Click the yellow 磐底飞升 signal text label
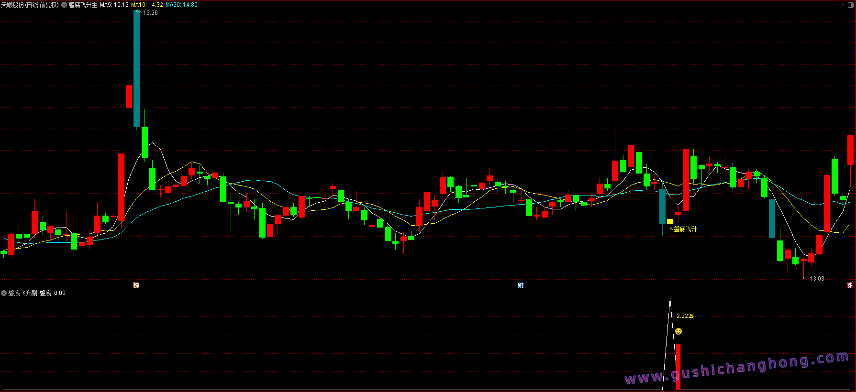This screenshot has width=856, height=392. 685,229
